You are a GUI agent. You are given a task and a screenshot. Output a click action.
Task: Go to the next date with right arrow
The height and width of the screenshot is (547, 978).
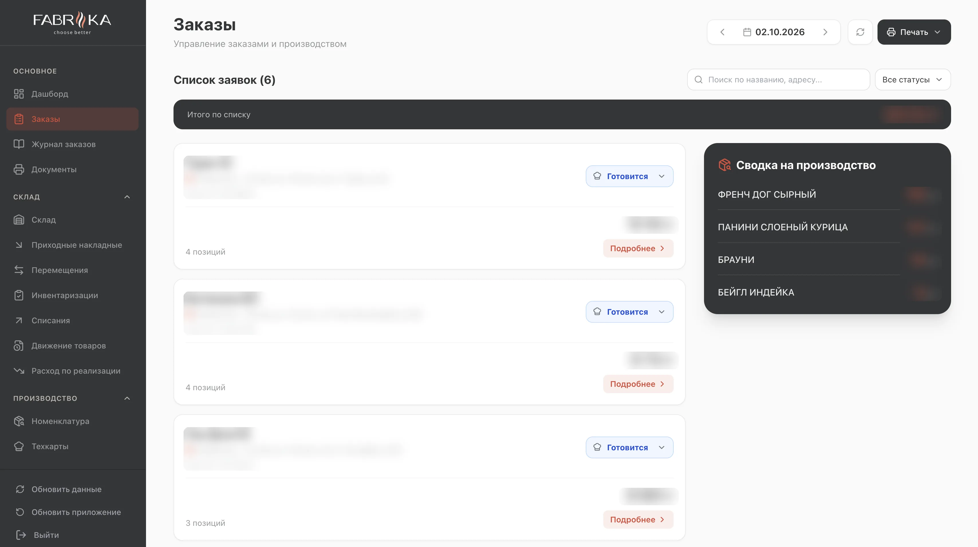[x=825, y=32]
